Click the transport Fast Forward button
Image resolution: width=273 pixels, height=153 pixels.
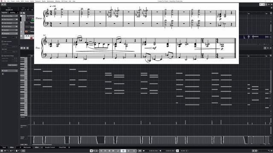113,151
